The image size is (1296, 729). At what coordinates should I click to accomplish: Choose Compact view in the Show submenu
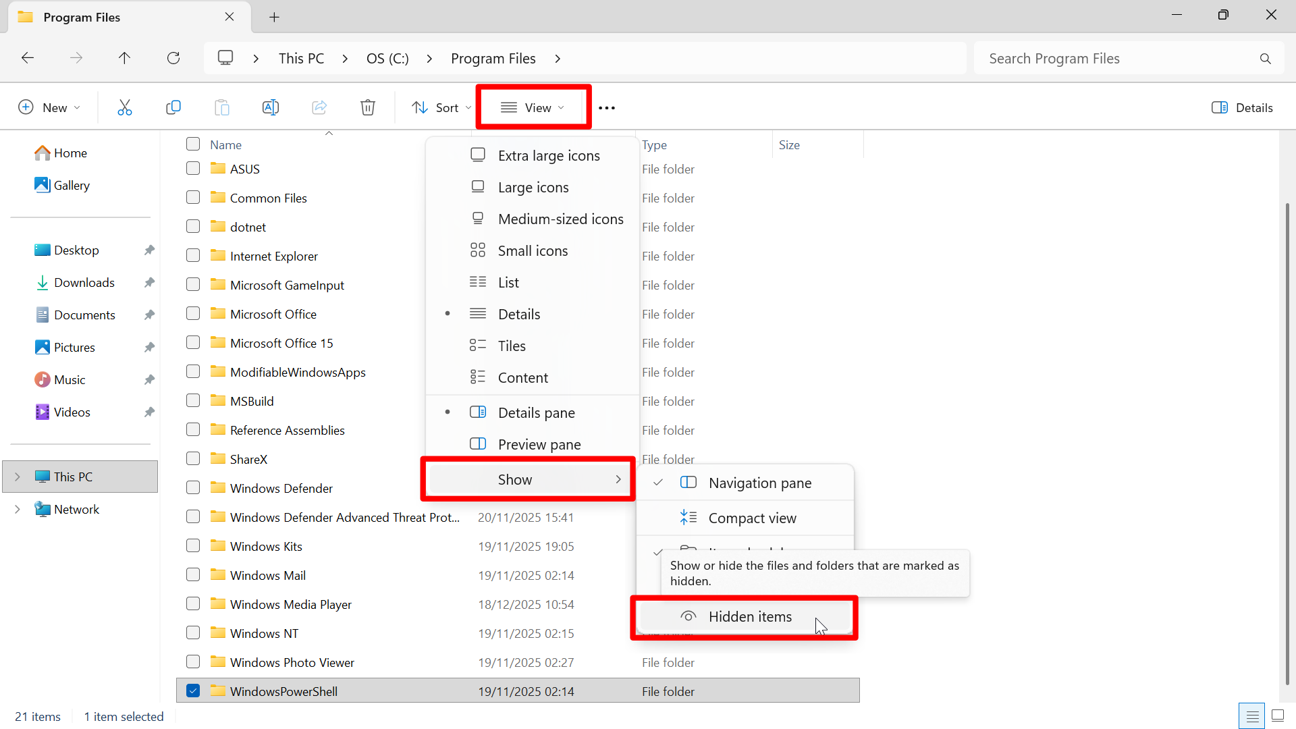tap(753, 518)
